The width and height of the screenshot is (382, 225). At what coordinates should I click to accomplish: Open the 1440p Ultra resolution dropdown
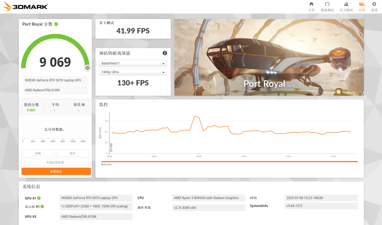tap(133, 72)
